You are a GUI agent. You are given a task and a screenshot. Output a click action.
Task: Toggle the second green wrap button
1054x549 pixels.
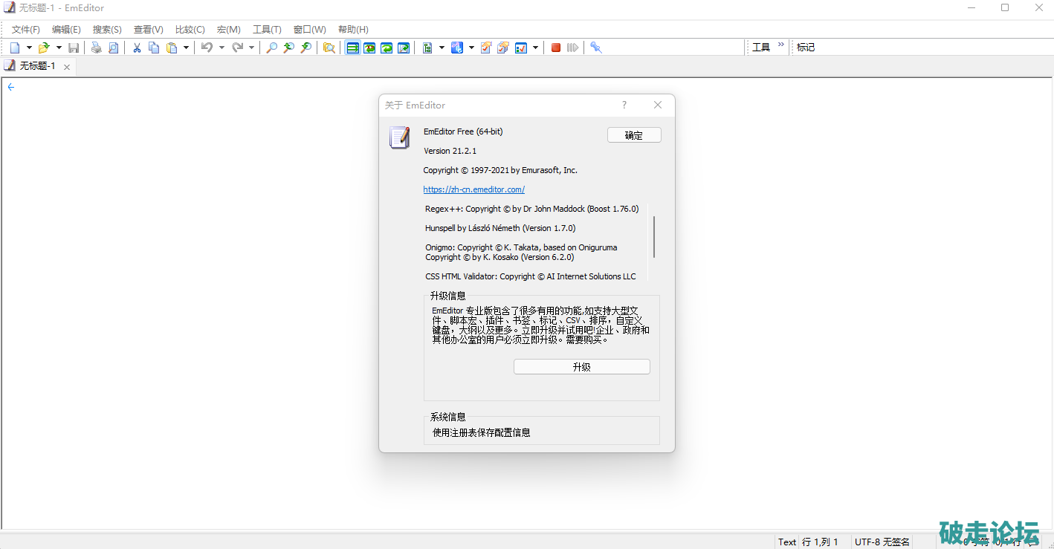click(369, 48)
